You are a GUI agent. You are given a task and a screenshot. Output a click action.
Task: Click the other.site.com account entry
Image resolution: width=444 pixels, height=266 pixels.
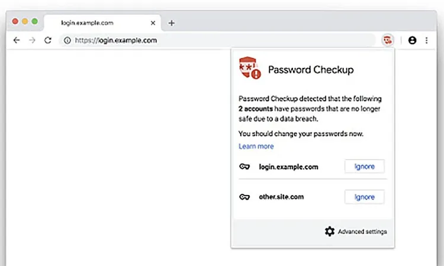(x=281, y=197)
